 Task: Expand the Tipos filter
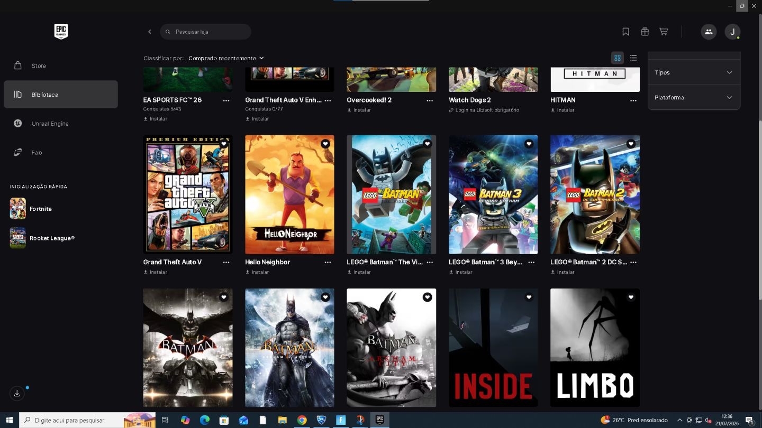pyautogui.click(x=694, y=72)
